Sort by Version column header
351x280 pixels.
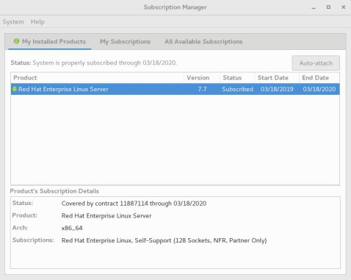coord(202,78)
